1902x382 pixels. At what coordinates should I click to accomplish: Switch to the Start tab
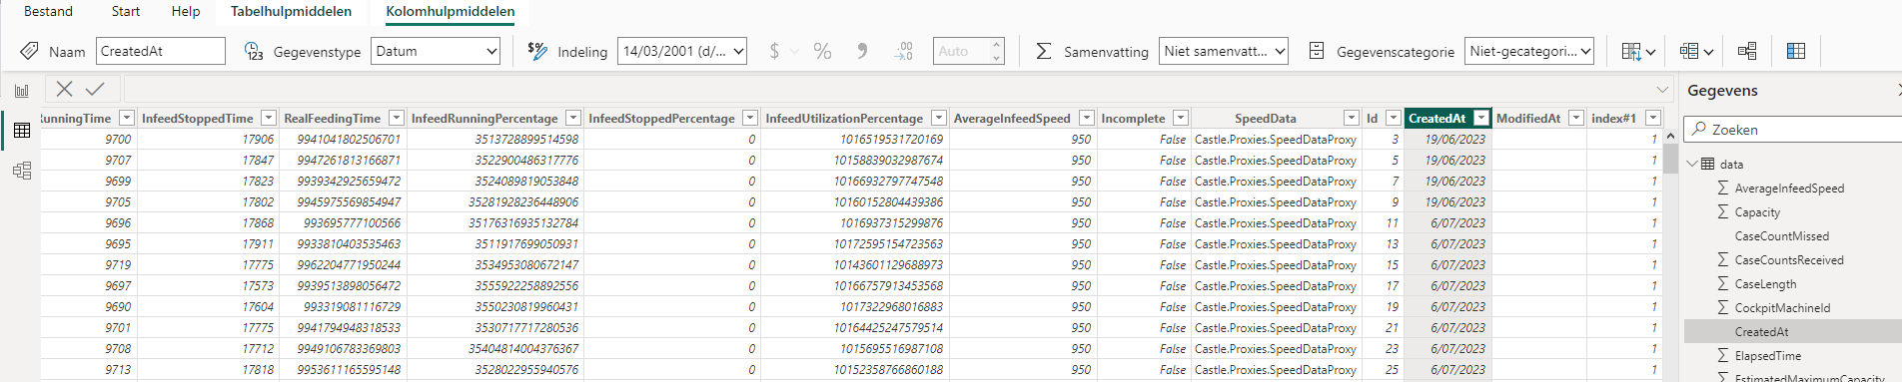[x=126, y=11]
